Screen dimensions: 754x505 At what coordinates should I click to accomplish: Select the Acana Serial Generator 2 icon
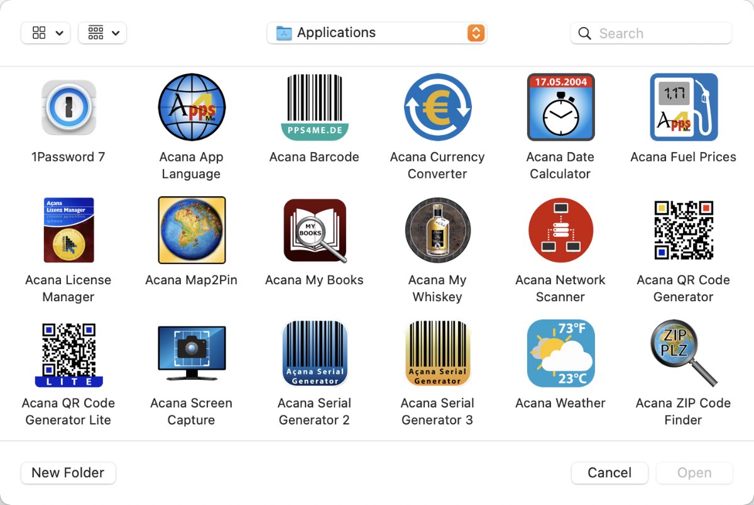314,353
